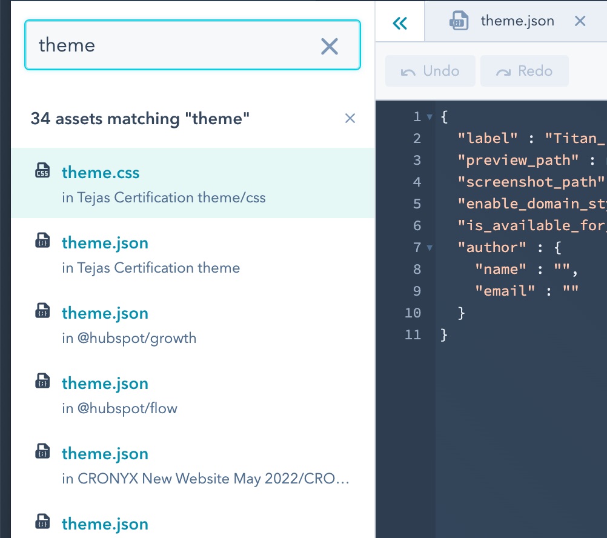Viewport: 607px width, 538px height.
Task: Click the file icon on the theme.json tab
Action: click(458, 21)
